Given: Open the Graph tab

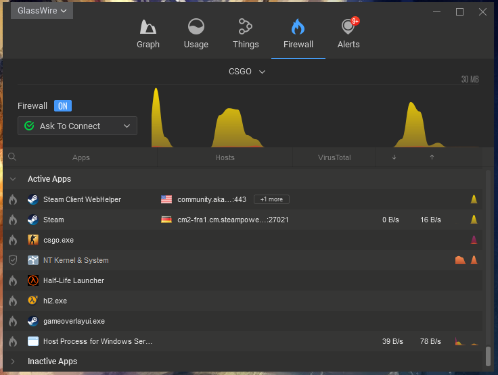Looking at the screenshot, I should click(x=148, y=34).
